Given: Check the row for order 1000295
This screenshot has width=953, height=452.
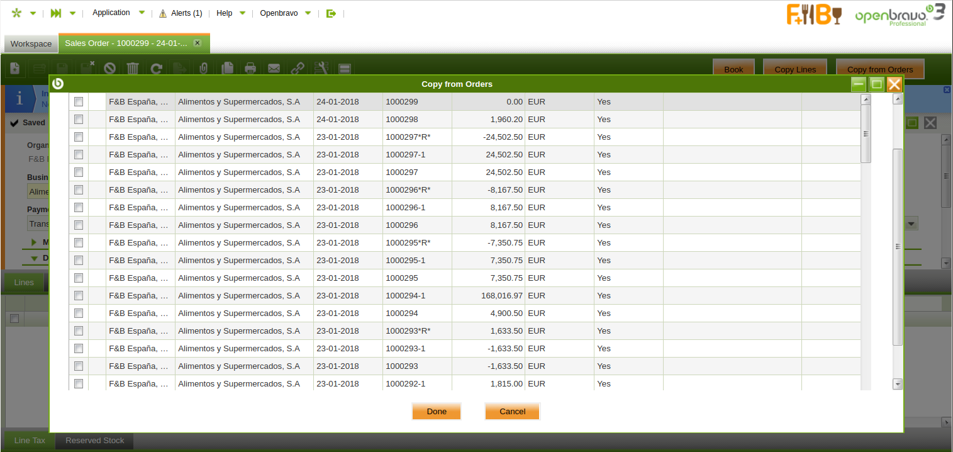Looking at the screenshot, I should [x=79, y=278].
